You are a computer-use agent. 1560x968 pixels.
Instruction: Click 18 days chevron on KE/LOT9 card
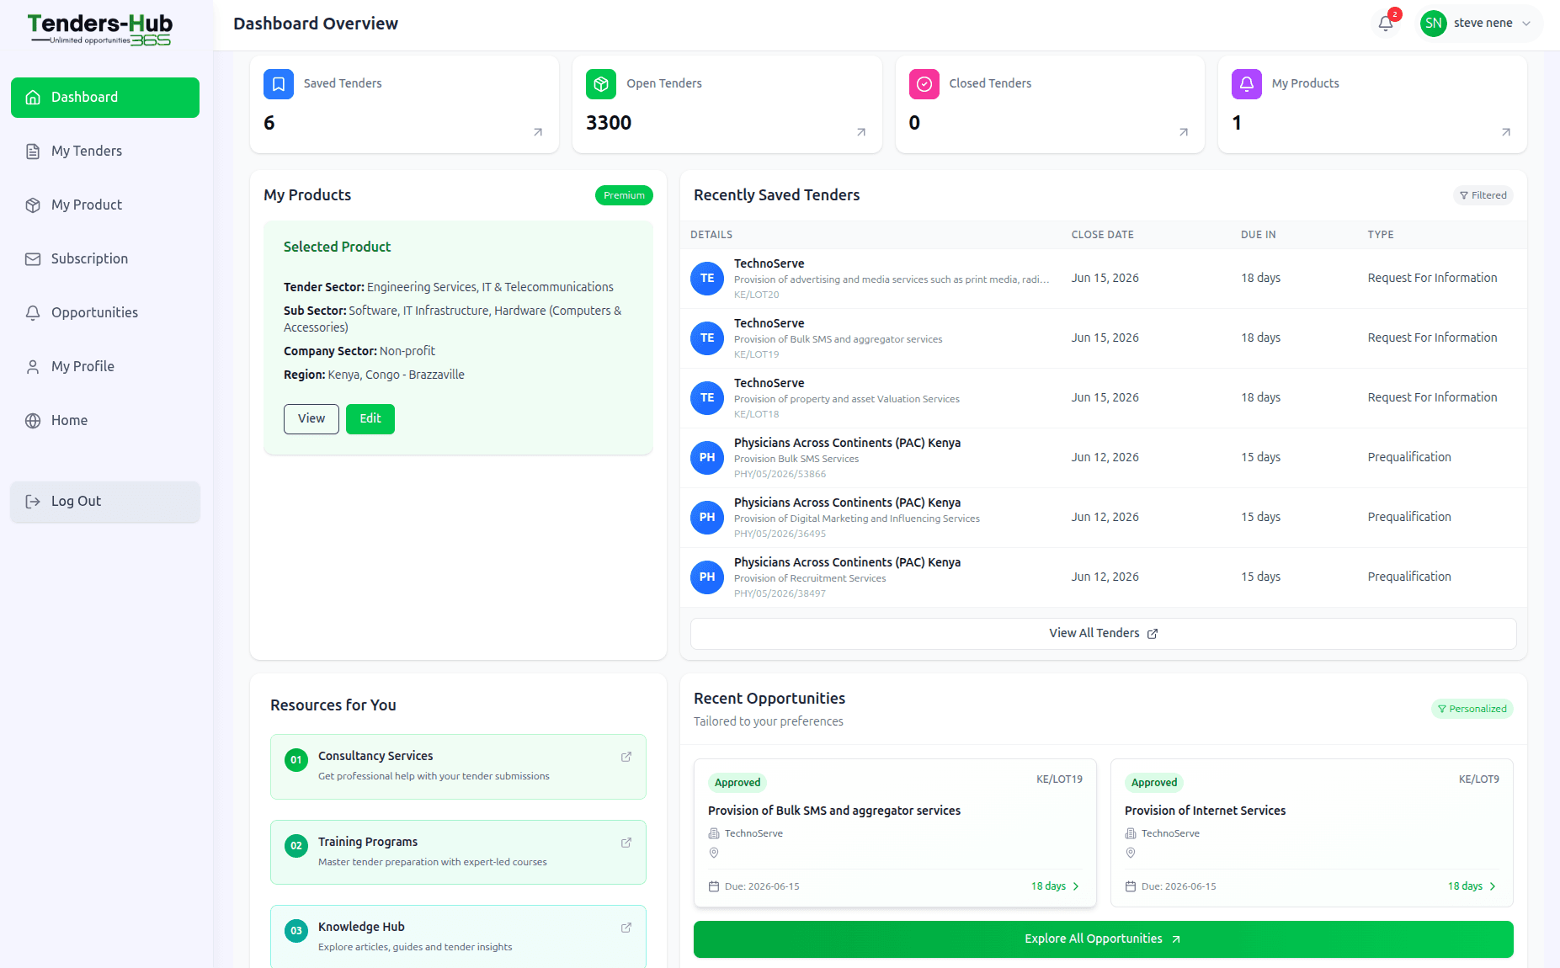(1493, 886)
